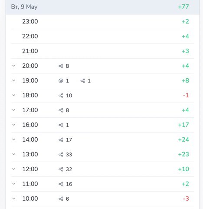Select the 23:00 time row
The image size is (203, 209).
point(102,22)
